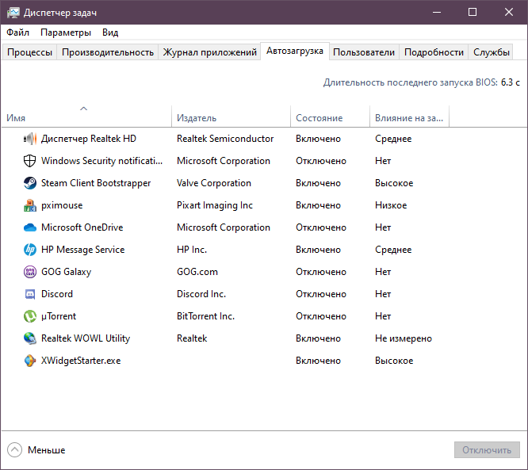This screenshot has width=528, height=470.
Task: Open the Вид menu
Action: [110, 32]
